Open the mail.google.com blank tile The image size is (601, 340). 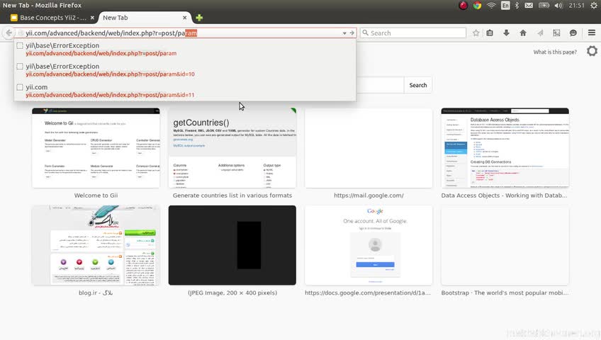point(369,148)
